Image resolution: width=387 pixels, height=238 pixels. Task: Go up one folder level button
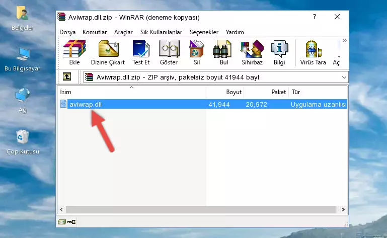point(67,77)
